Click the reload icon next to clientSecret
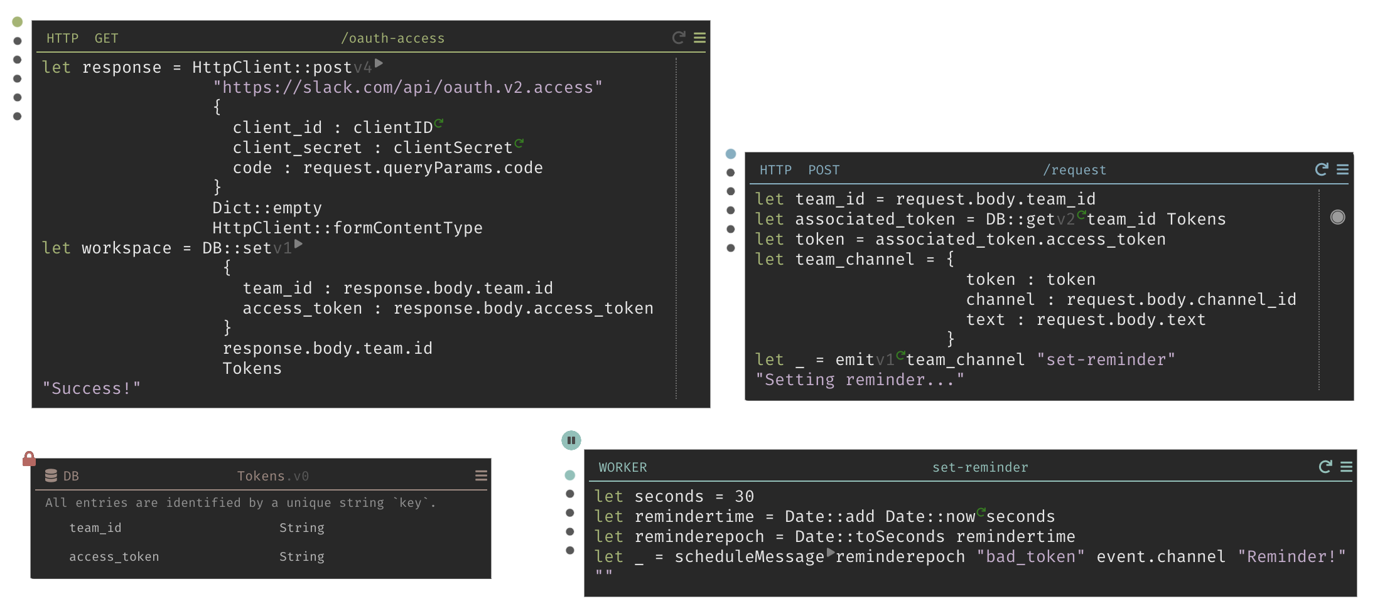Screen dimensions: 1380x616 [x=519, y=144]
